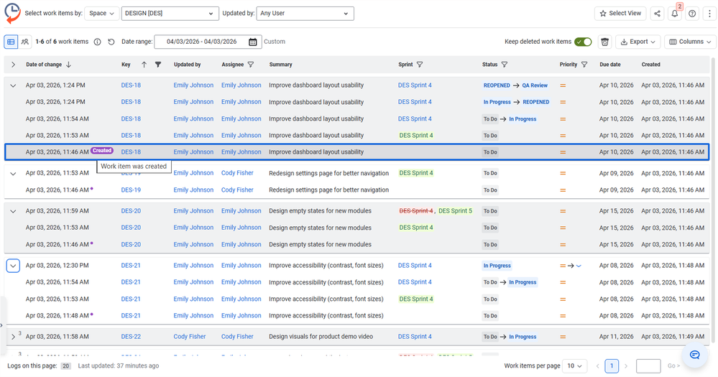Click 'Last updated: 37 minutes ago' text
Viewport: 718px width, 377px height.
[119, 366]
